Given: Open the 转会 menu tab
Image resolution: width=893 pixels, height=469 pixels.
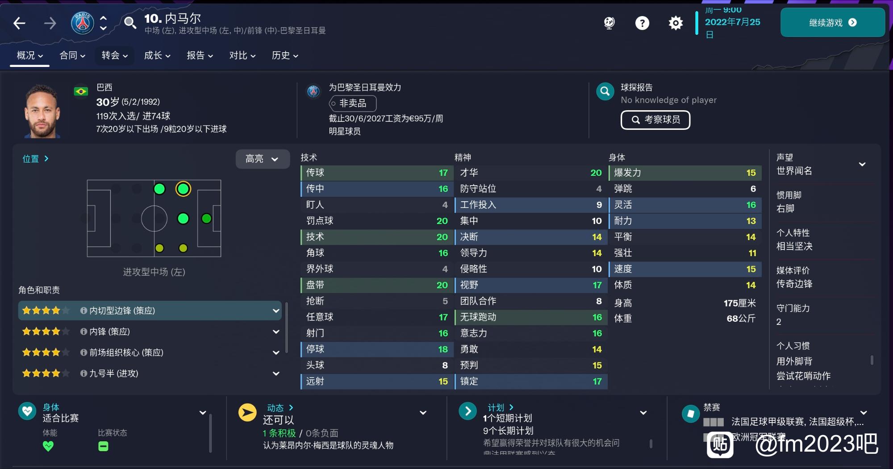Looking at the screenshot, I should coord(115,55).
